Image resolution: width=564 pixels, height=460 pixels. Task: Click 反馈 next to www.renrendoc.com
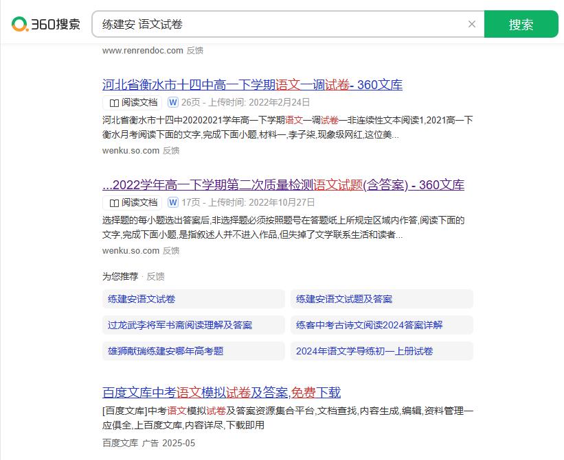(195, 50)
